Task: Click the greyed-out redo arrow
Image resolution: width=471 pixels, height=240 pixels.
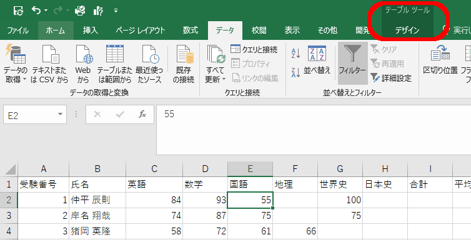Action: 57,11
